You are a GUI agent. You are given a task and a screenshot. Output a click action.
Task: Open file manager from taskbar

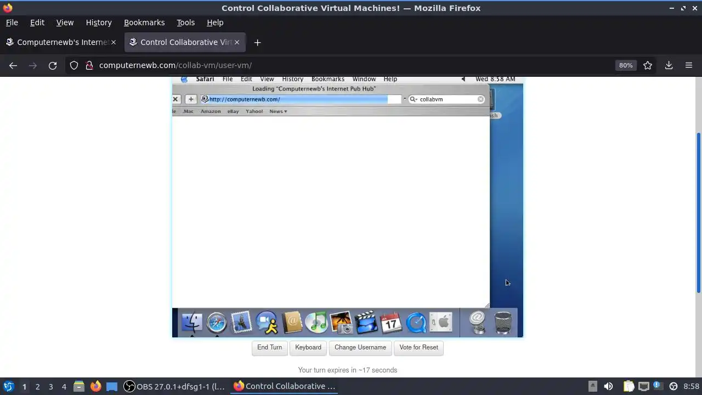tap(79, 386)
